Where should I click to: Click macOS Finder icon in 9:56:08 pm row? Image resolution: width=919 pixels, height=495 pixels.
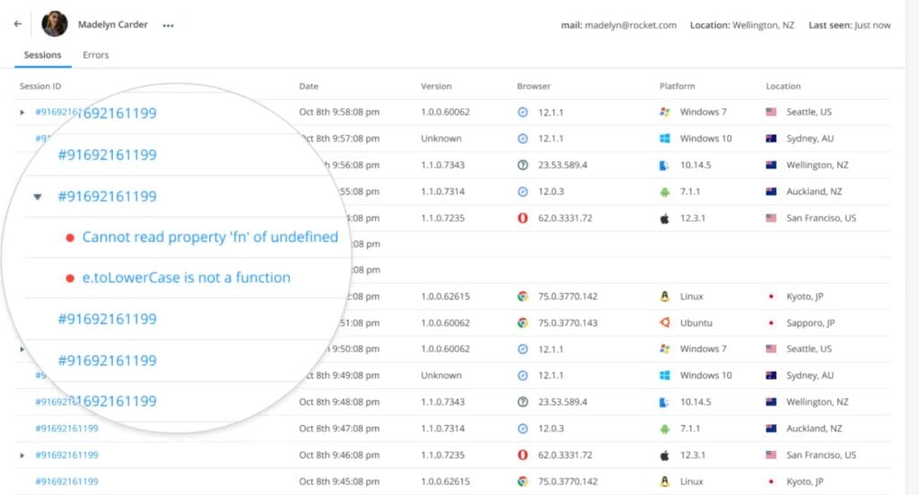click(665, 165)
